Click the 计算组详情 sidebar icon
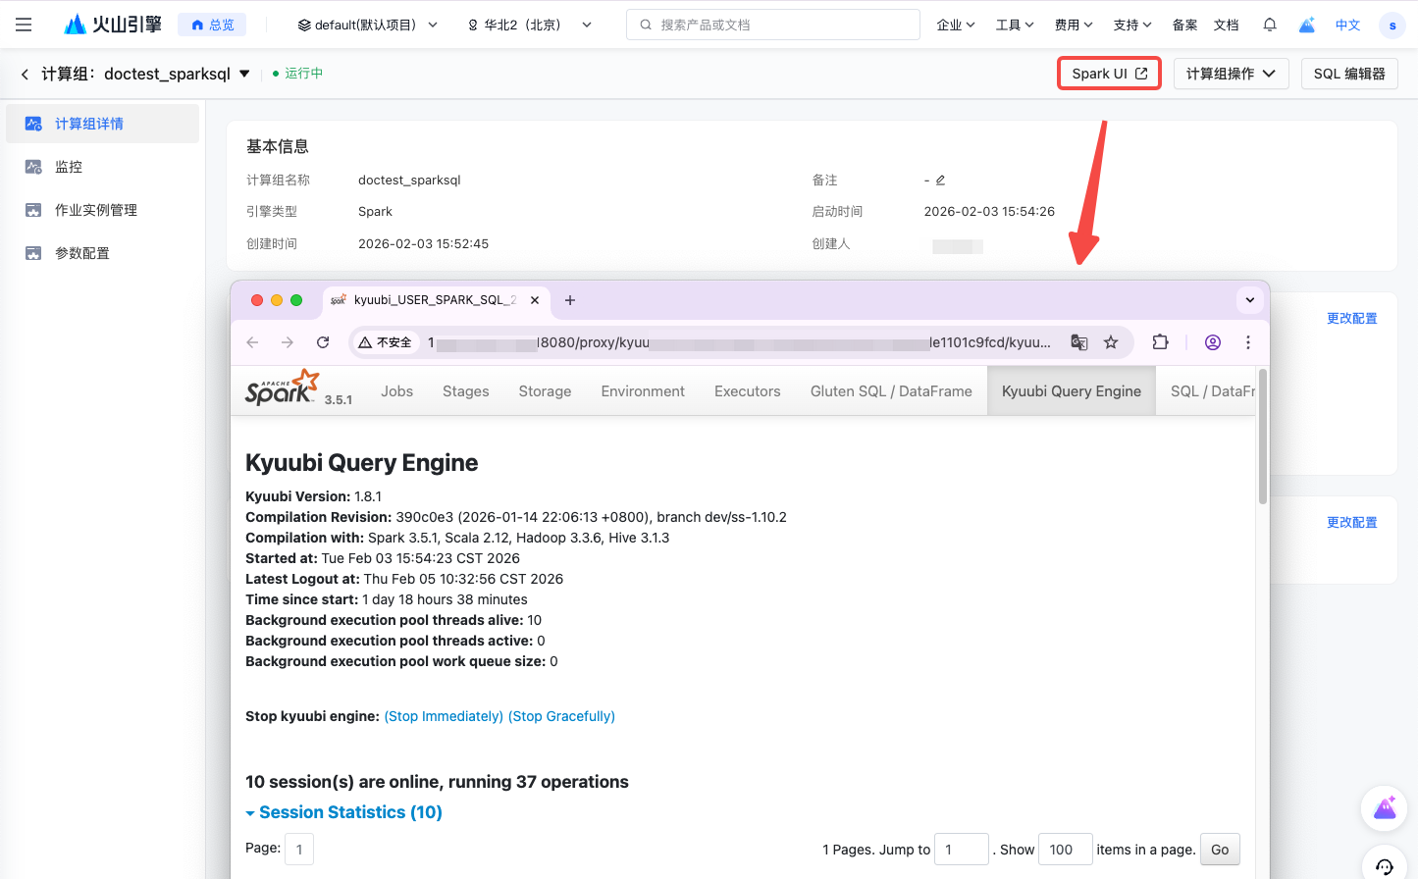The image size is (1418, 879). click(33, 124)
